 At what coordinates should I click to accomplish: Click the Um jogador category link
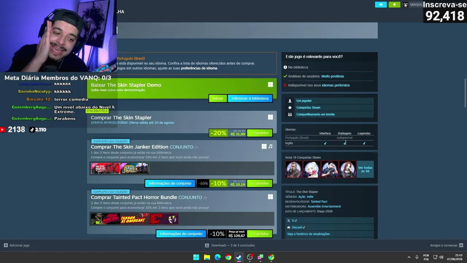304,101
